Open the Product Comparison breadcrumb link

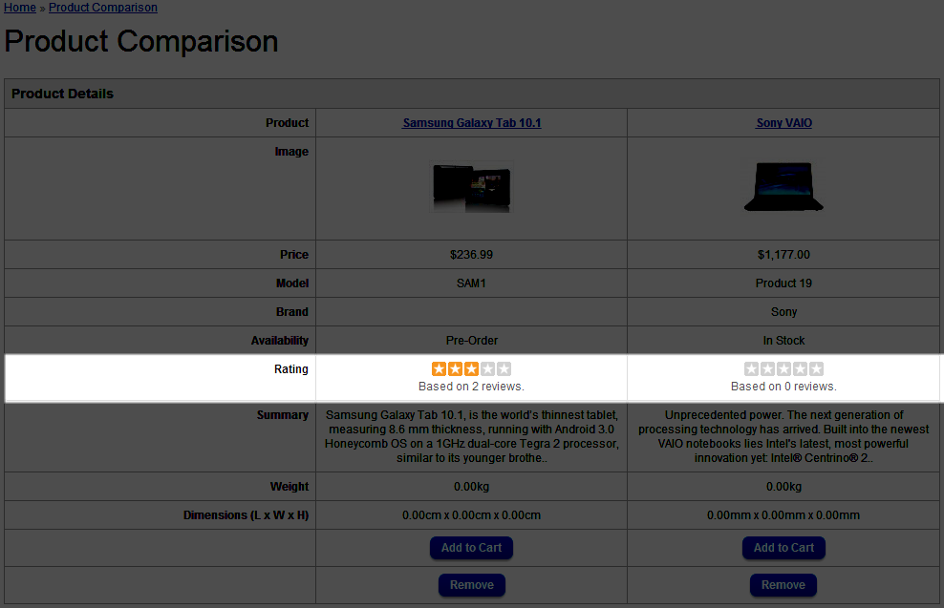click(103, 8)
